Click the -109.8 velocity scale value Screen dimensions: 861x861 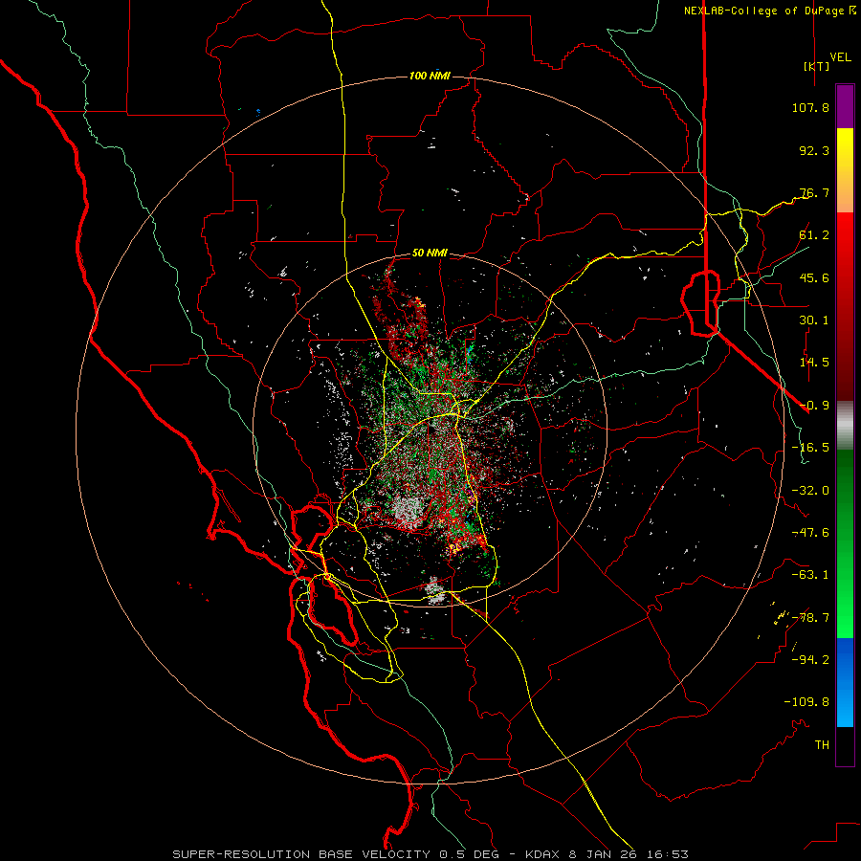coord(806,702)
